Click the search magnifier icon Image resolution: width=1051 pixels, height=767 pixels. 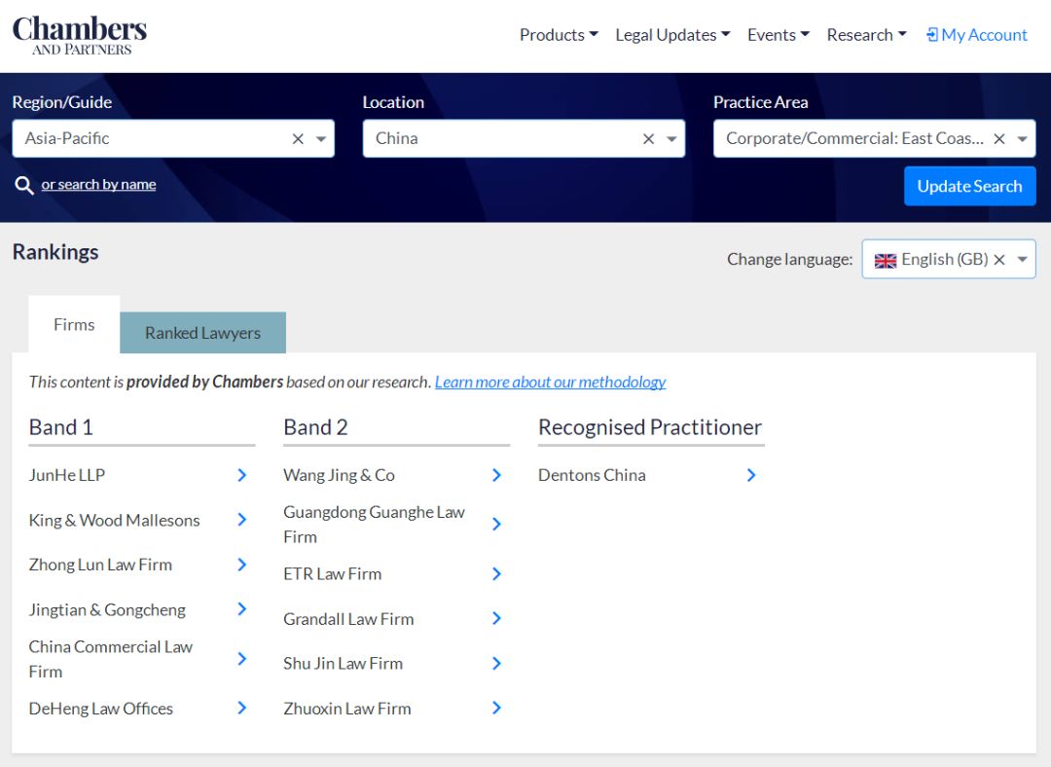24,185
